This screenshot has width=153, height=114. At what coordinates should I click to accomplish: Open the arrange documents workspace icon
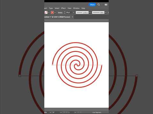pyautogui.click(x=106, y=5)
